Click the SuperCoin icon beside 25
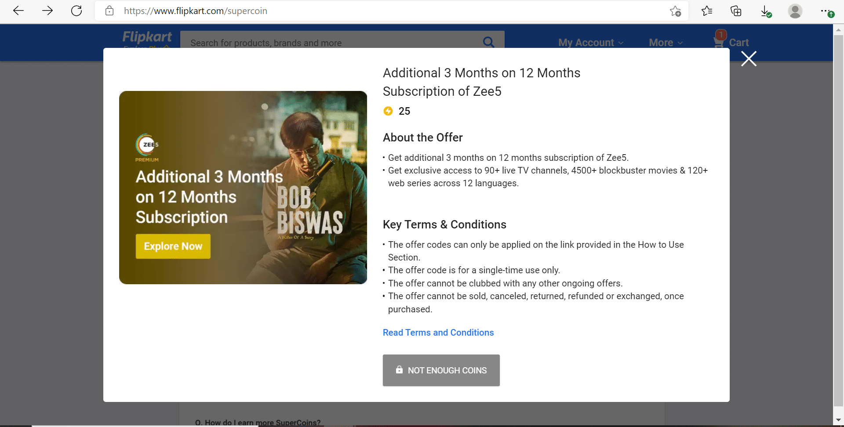 388,111
